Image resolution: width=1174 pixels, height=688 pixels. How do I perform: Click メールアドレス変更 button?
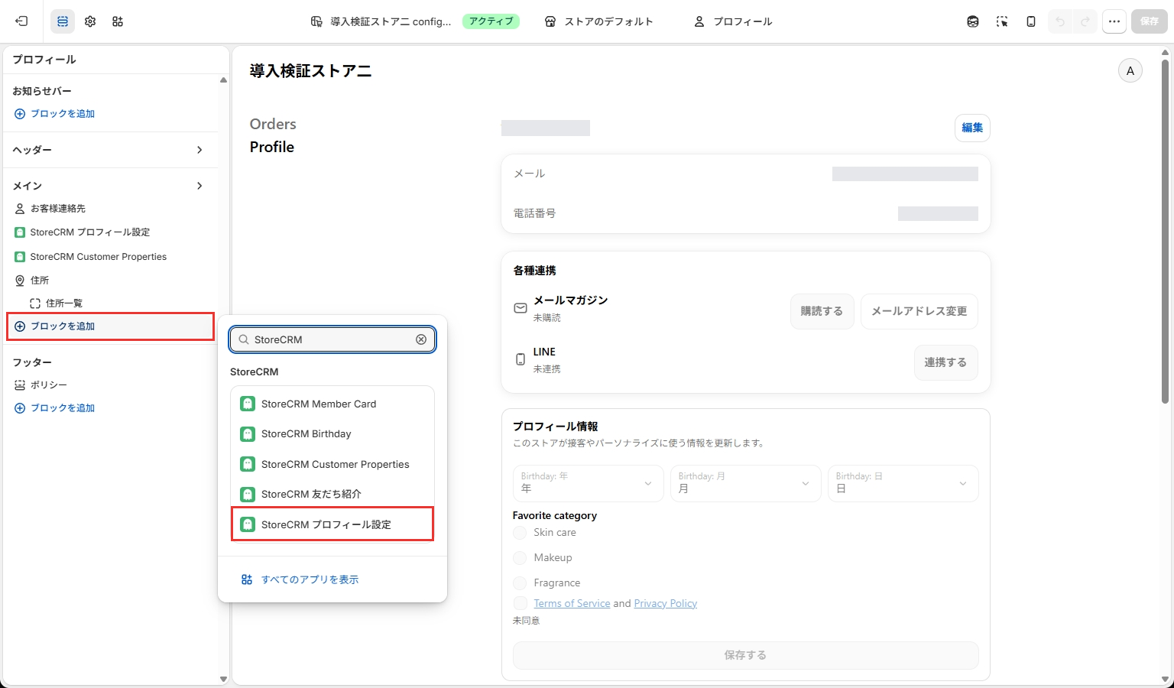pyautogui.click(x=919, y=311)
